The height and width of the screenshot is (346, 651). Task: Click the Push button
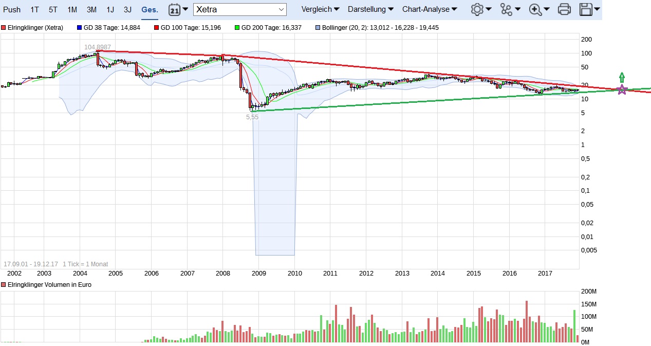point(12,9)
